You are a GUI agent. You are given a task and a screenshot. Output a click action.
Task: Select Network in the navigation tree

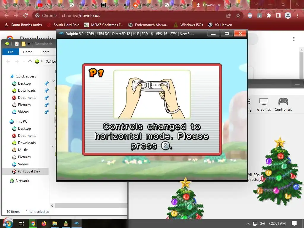[22, 181]
